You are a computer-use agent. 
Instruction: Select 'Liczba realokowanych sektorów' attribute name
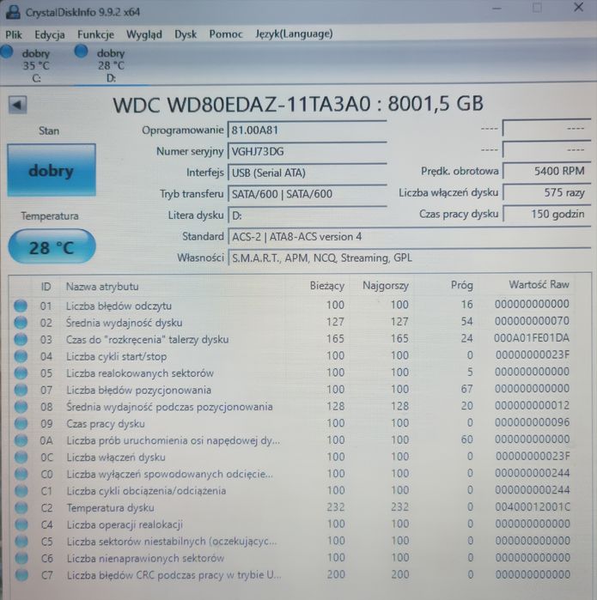140,373
